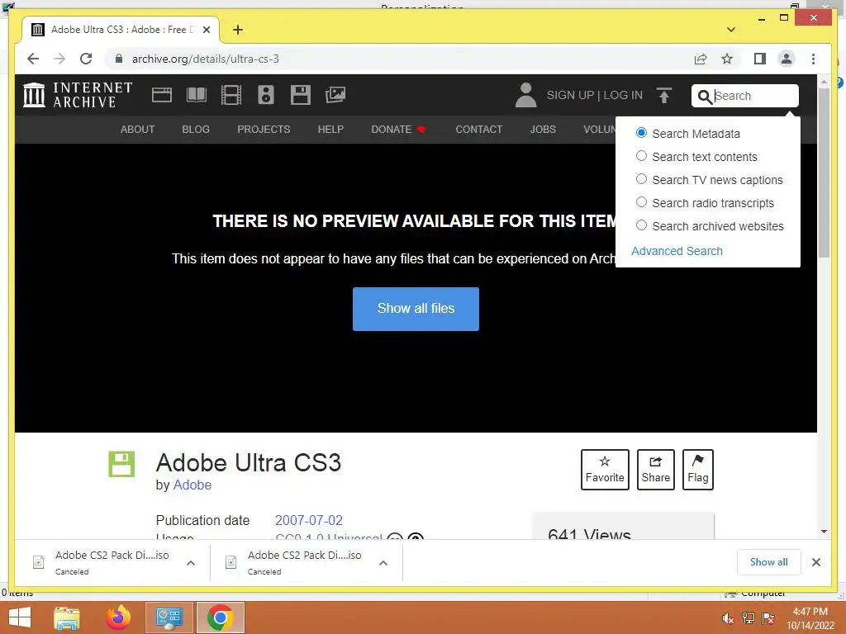Open the DONATE menu item
The height and width of the screenshot is (634, 846).
point(398,130)
